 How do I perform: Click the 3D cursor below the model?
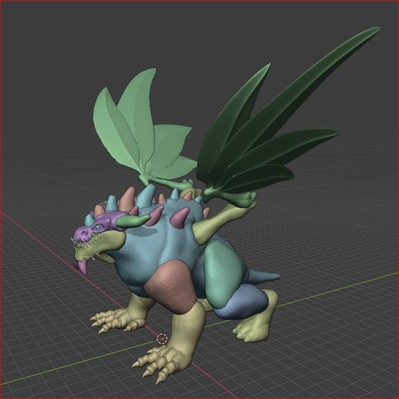(x=162, y=339)
